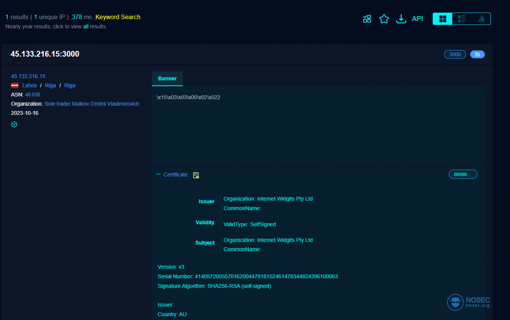Open Sole trader Malkov Dmitrii Vladimirovich organization
The height and width of the screenshot is (320, 510).
(x=92, y=104)
